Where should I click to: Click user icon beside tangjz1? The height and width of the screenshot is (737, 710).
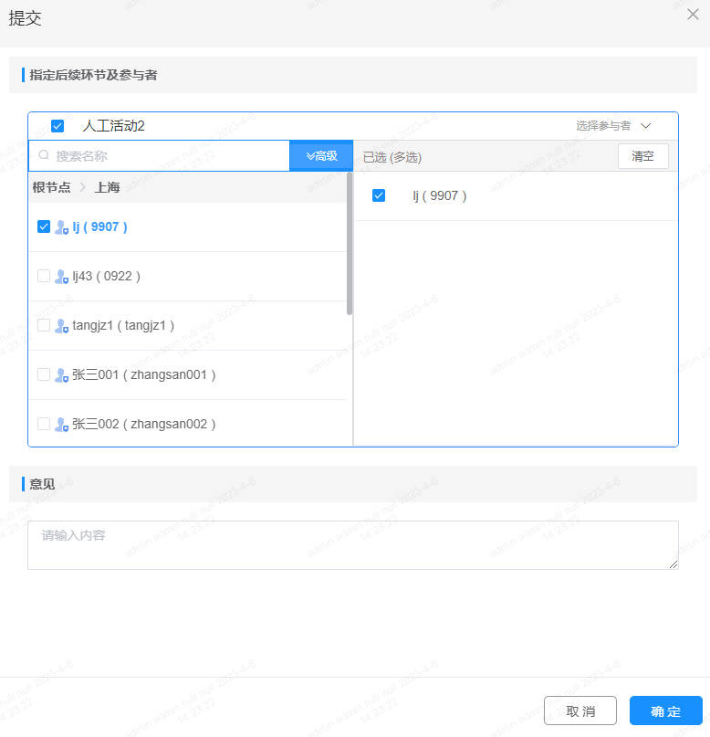61,326
